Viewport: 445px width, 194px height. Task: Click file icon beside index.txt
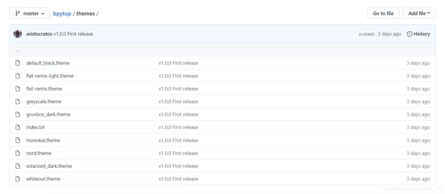point(18,127)
